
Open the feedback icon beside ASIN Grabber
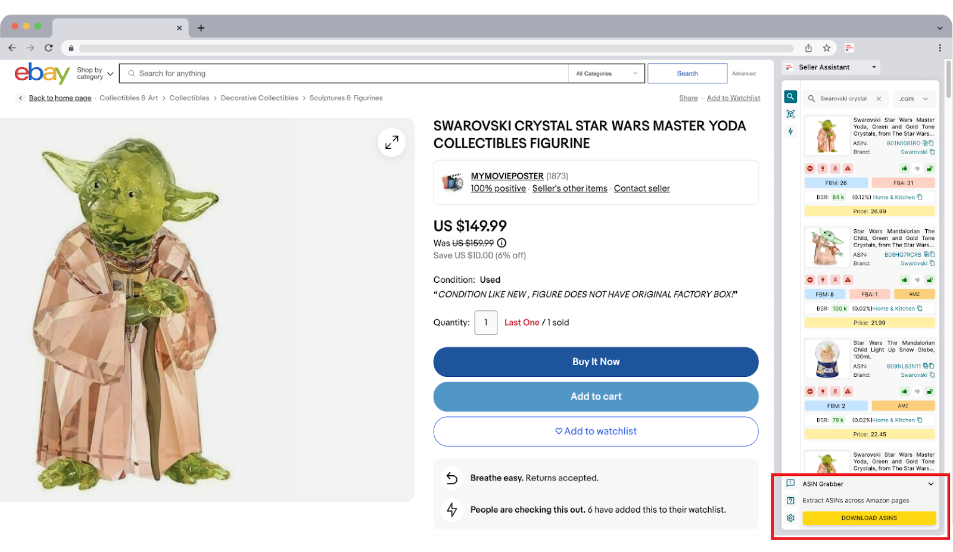(x=790, y=484)
